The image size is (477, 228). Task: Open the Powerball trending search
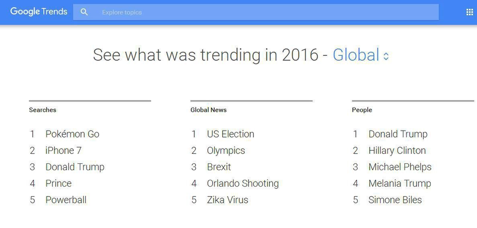[x=66, y=200]
